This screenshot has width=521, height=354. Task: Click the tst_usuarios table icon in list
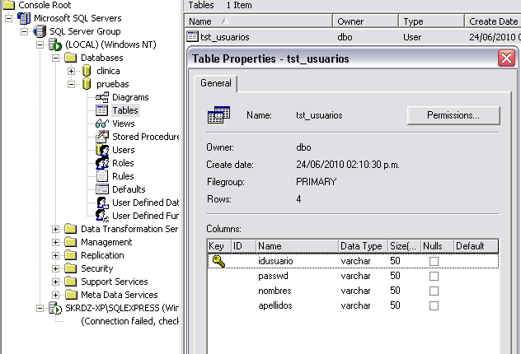[x=192, y=36]
